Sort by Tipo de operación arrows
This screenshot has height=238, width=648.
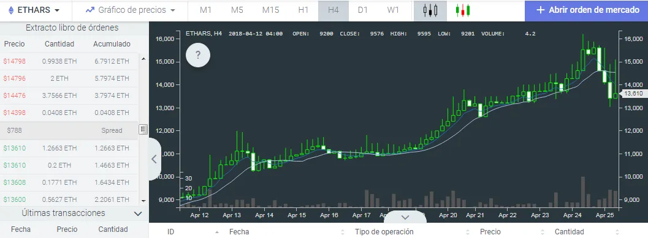[467, 232]
